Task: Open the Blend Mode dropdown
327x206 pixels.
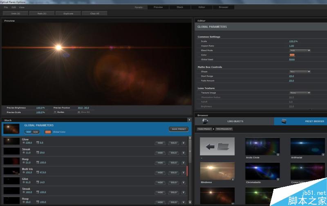Action: coord(300,50)
